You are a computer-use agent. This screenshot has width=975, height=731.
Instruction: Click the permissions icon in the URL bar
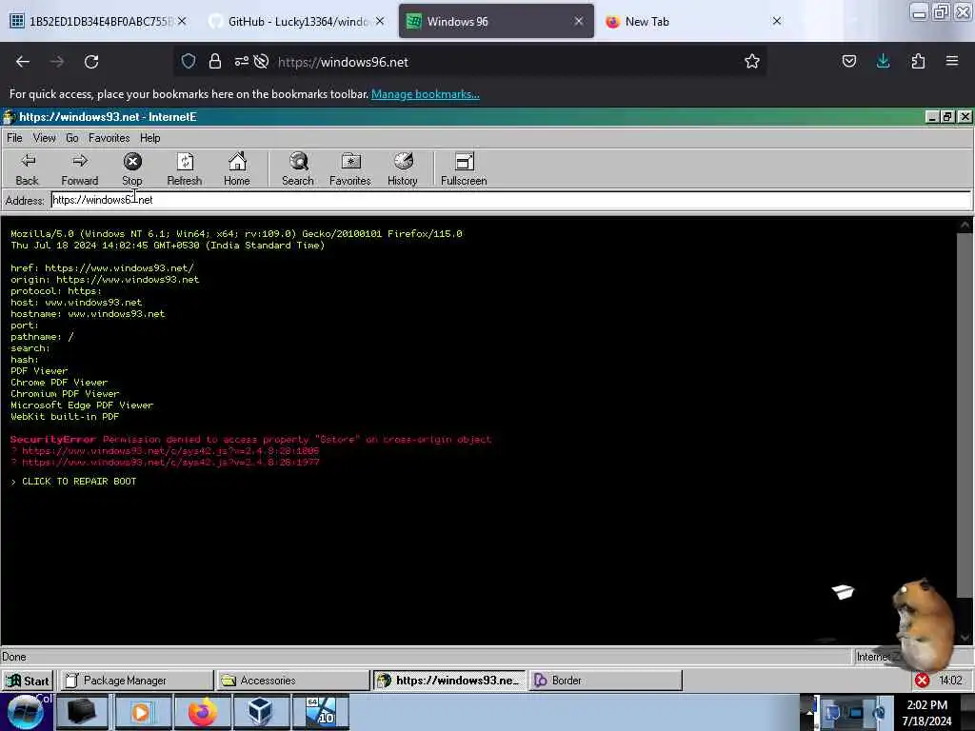[x=241, y=61]
